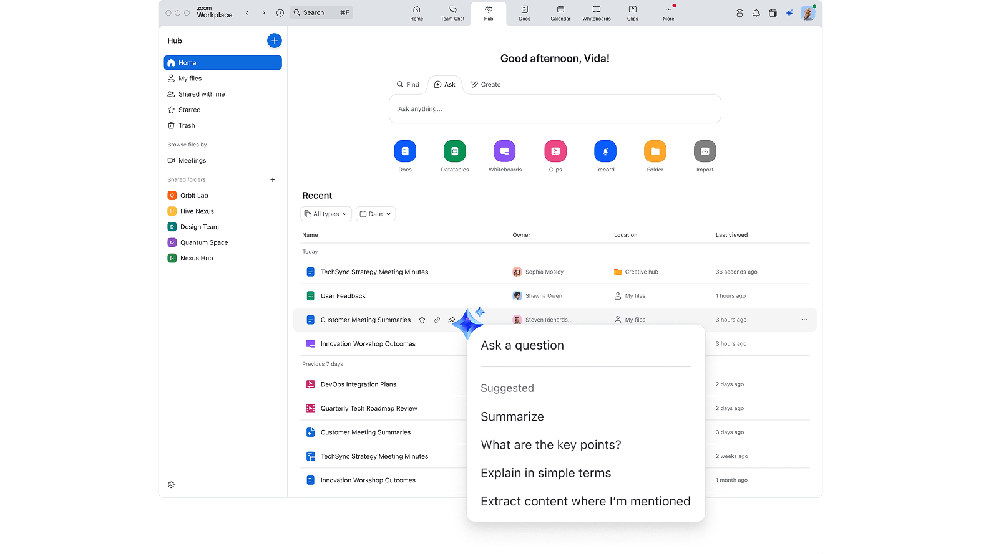Screen dimensions: 981x554
Task: Click the Datatables creation icon
Action: point(454,151)
